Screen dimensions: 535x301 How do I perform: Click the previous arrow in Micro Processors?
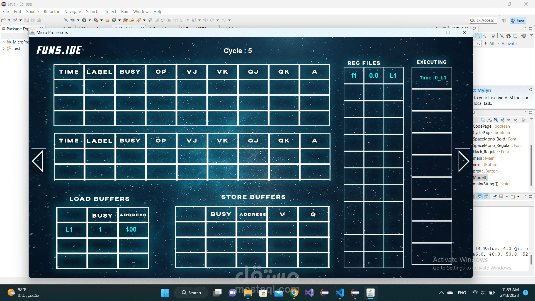pyautogui.click(x=38, y=161)
